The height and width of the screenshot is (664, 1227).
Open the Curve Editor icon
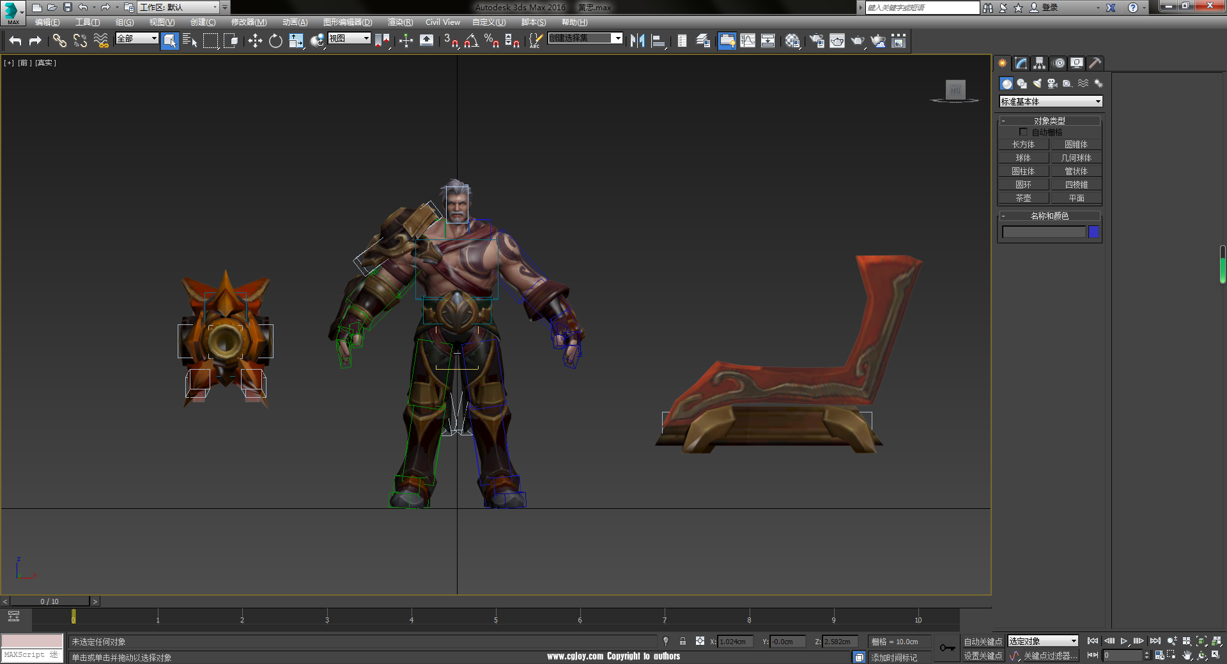[x=747, y=41]
